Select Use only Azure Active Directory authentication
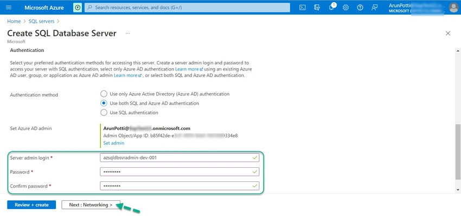Image resolution: width=461 pixels, height=216 pixels. (104, 94)
